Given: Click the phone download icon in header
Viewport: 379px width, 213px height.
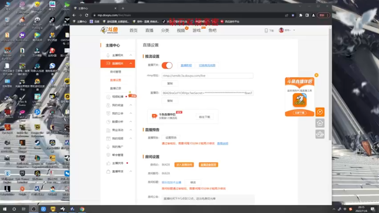Looking at the screenshot, I should 266,30.
